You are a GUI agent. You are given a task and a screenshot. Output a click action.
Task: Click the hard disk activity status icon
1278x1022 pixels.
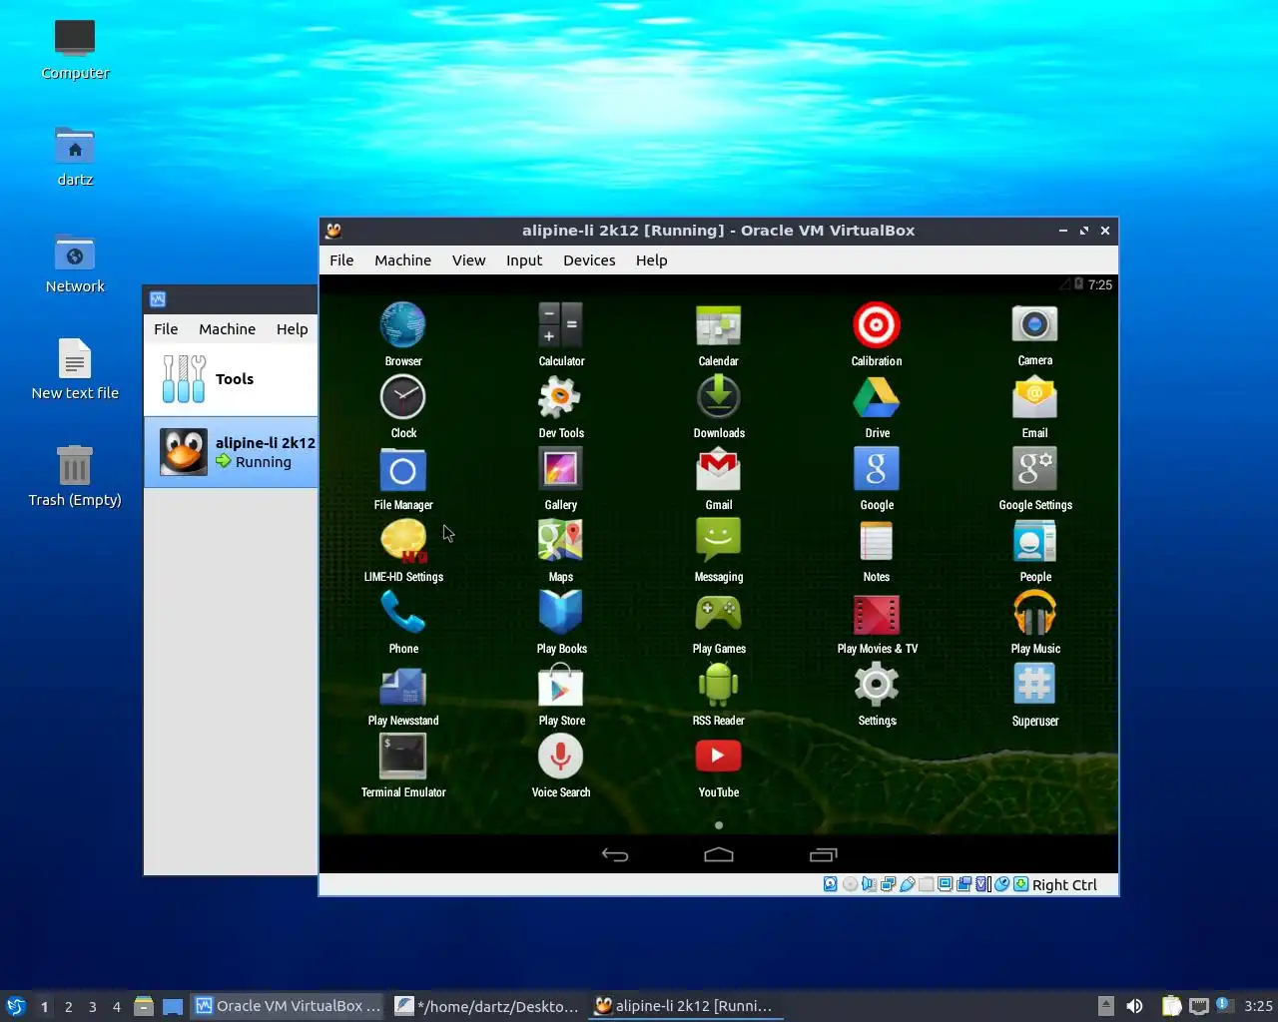(831, 884)
